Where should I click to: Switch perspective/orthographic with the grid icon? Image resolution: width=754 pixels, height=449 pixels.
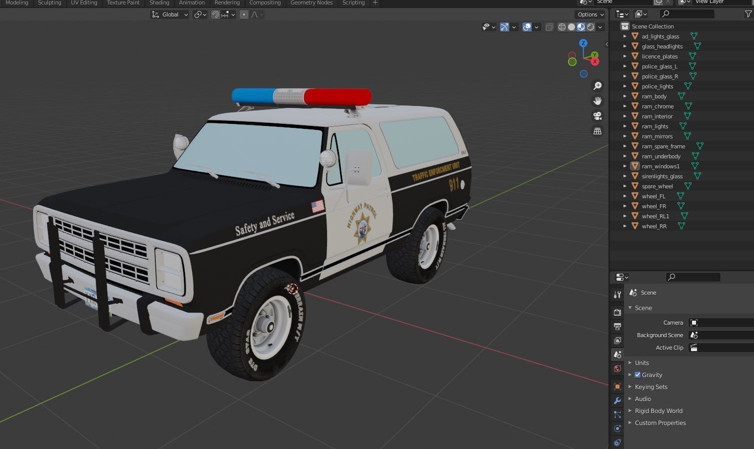[x=597, y=131]
